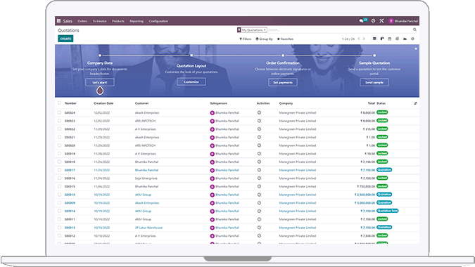Image resolution: width=475 pixels, height=267 pixels.
Task: Toggle the select-all header checkbox
Action: [59, 103]
